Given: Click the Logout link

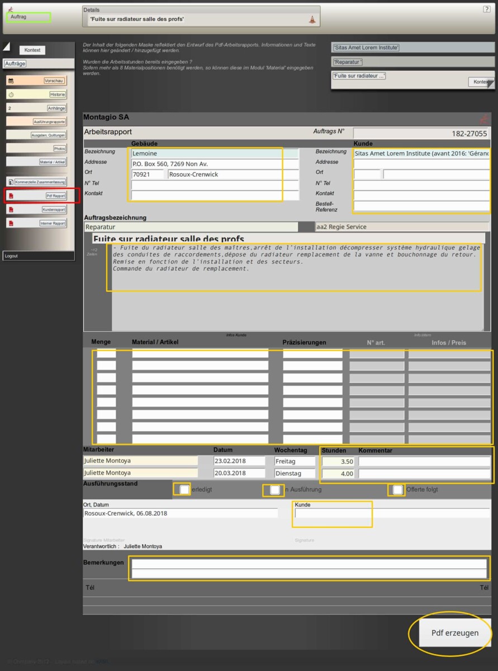Looking at the screenshot, I should [x=11, y=256].
